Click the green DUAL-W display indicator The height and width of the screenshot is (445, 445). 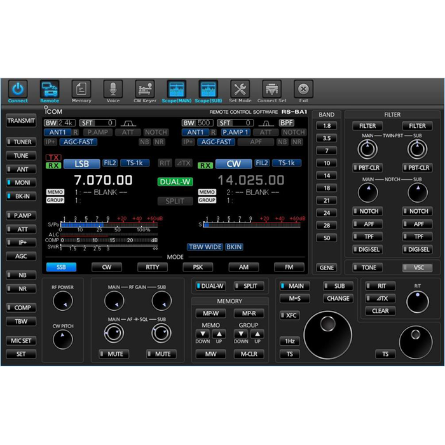pos(175,182)
